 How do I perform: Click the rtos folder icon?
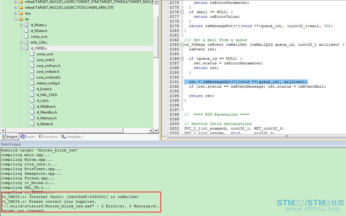coord(21,13)
